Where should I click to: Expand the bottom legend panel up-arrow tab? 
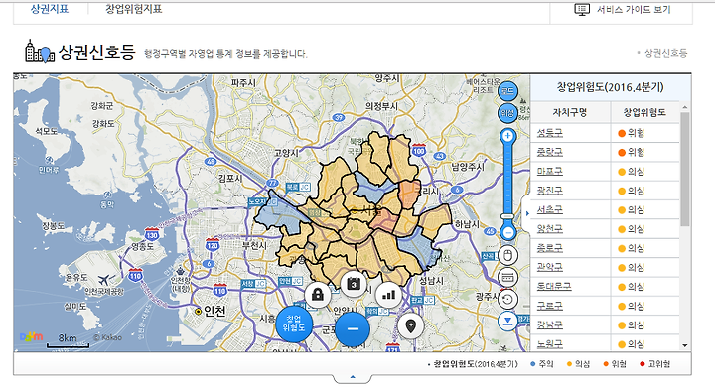click(352, 378)
